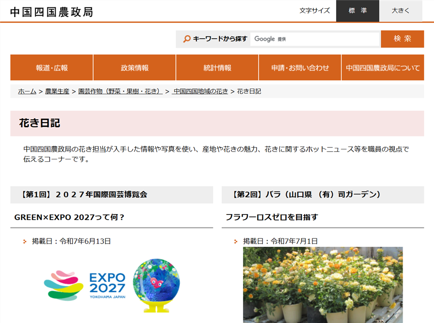Click the GREEN×EXPO mascot character image
Screen dimensions: 434x323
point(156,285)
